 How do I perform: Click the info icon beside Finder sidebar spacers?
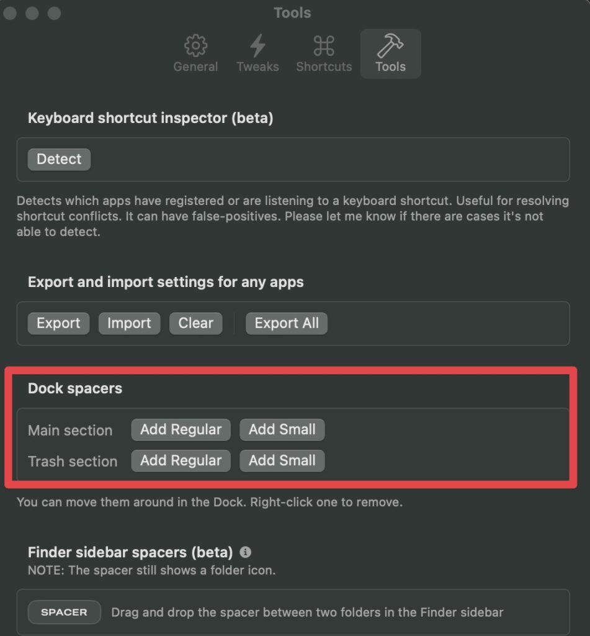(245, 552)
